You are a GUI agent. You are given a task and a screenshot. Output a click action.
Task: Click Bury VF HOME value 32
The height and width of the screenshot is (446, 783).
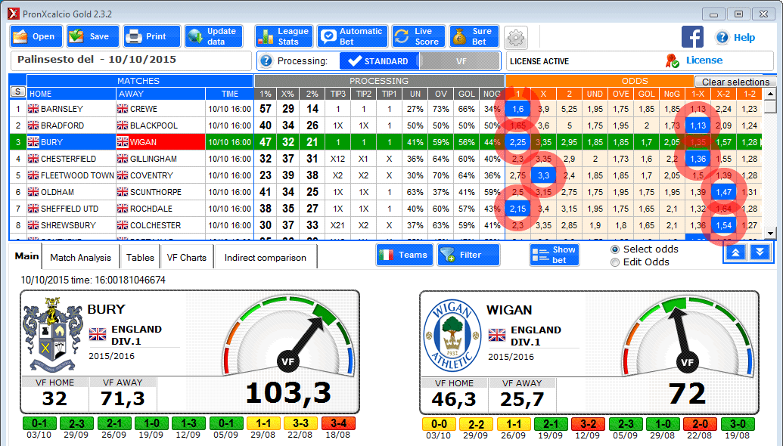coord(54,399)
